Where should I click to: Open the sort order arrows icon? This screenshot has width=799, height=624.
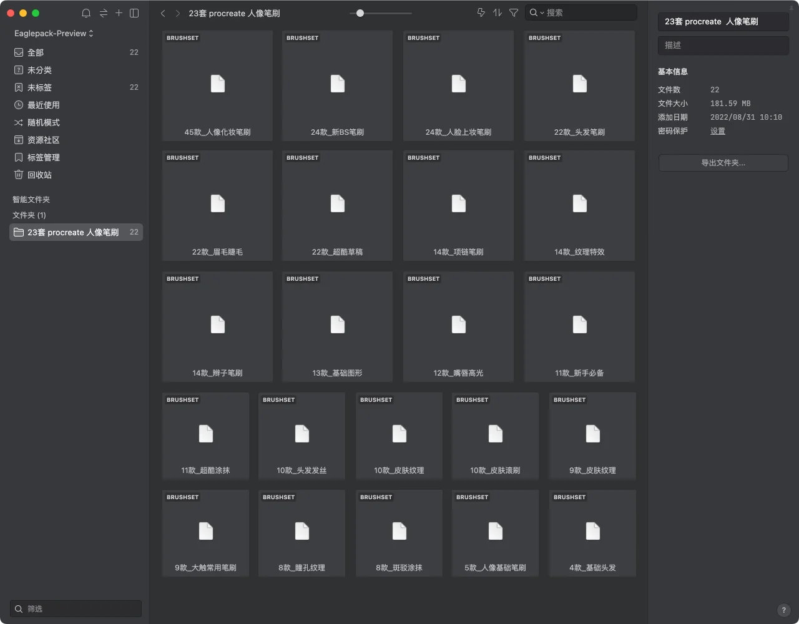click(x=498, y=12)
